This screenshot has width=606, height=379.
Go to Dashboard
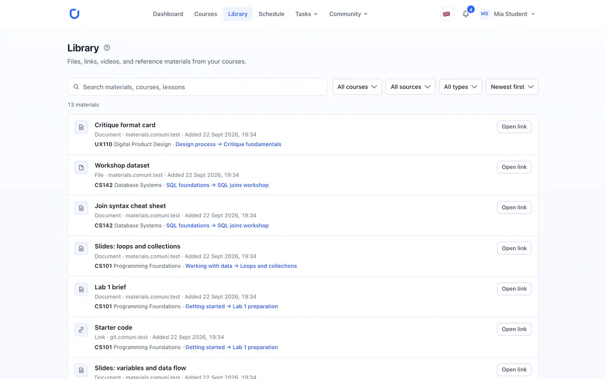168,14
